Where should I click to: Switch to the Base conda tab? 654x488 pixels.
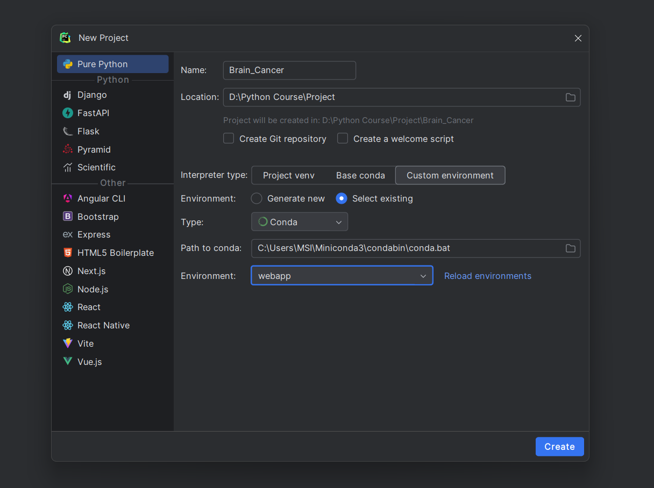360,175
